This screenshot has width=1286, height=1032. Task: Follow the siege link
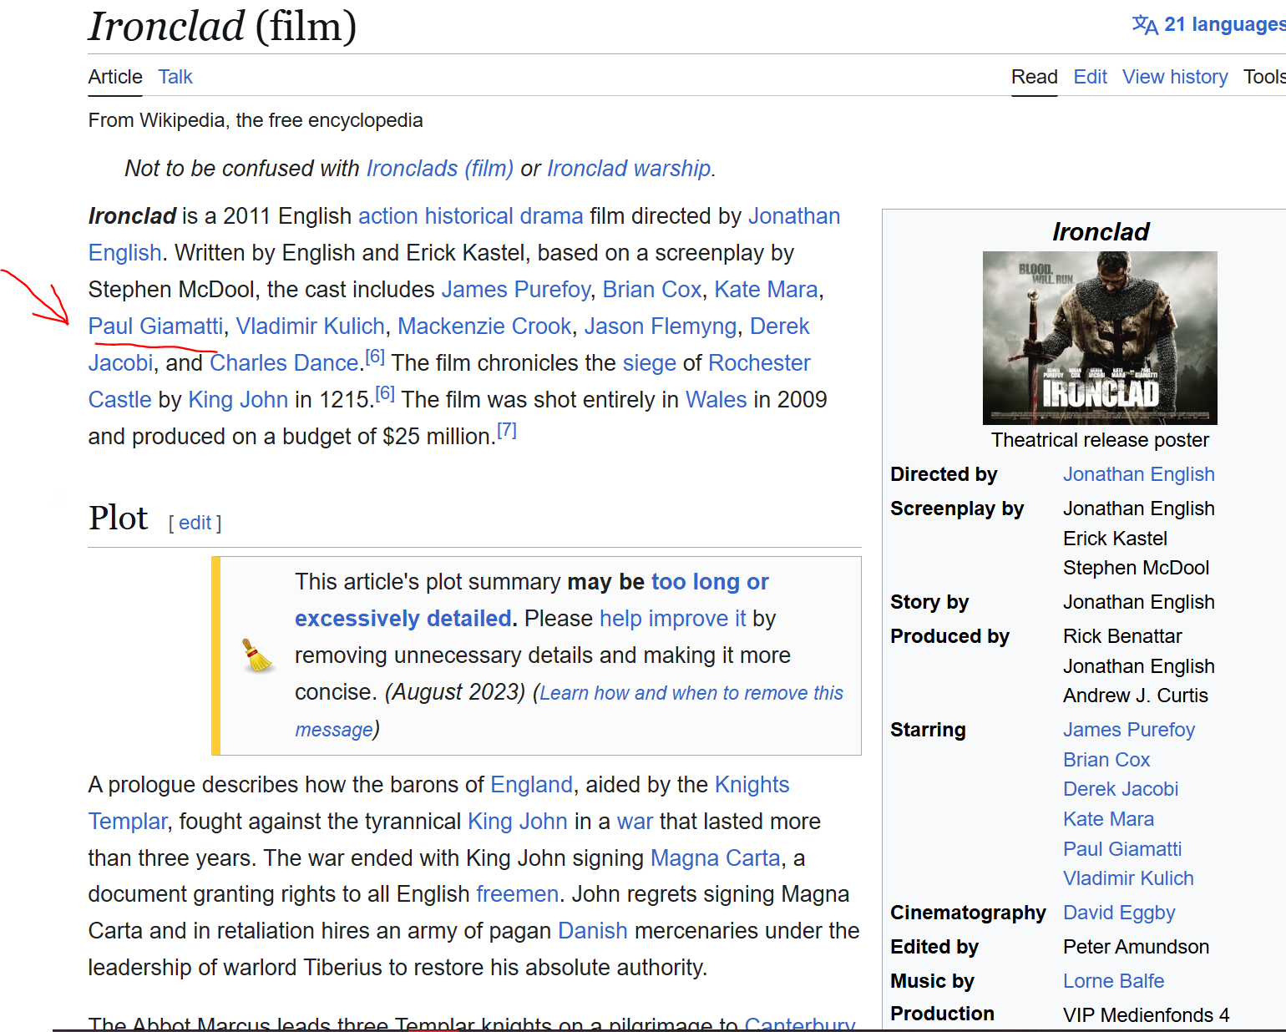point(650,363)
